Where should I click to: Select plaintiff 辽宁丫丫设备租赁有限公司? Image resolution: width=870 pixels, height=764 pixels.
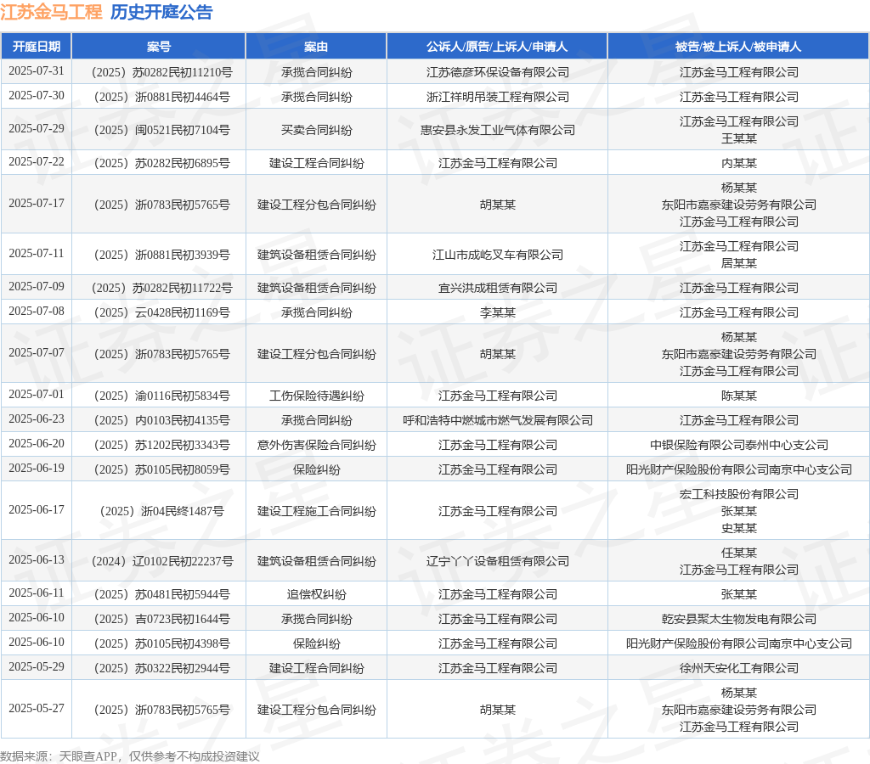coord(498,562)
